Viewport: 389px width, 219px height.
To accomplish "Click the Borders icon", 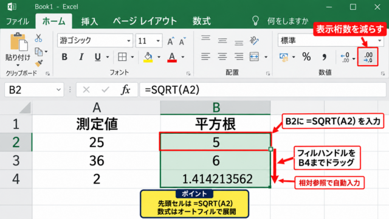I will (x=122, y=57).
